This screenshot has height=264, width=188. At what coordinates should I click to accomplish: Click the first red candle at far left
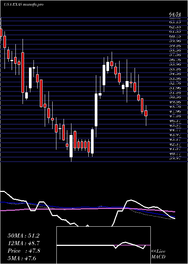1,32
